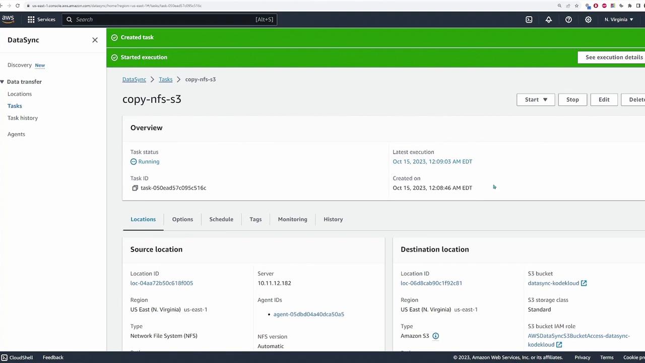Click Feedback in the footer

(53, 357)
